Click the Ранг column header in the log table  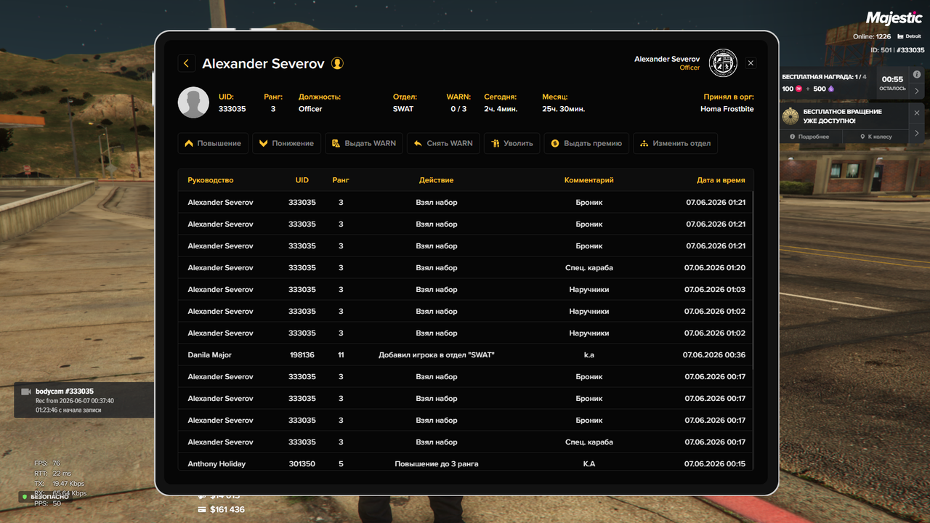[341, 180]
